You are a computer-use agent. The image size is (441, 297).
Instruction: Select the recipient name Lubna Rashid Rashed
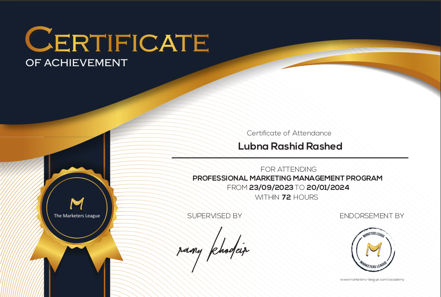pos(290,146)
